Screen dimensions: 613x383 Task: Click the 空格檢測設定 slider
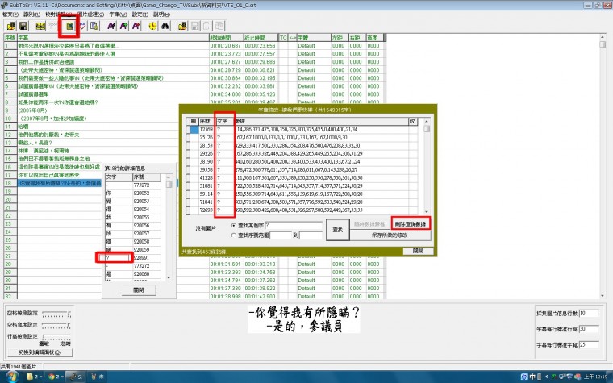[56, 314]
